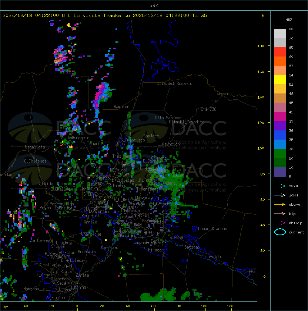
Task: Click the 'L_Asuncion' place label
Action: (168, 144)
